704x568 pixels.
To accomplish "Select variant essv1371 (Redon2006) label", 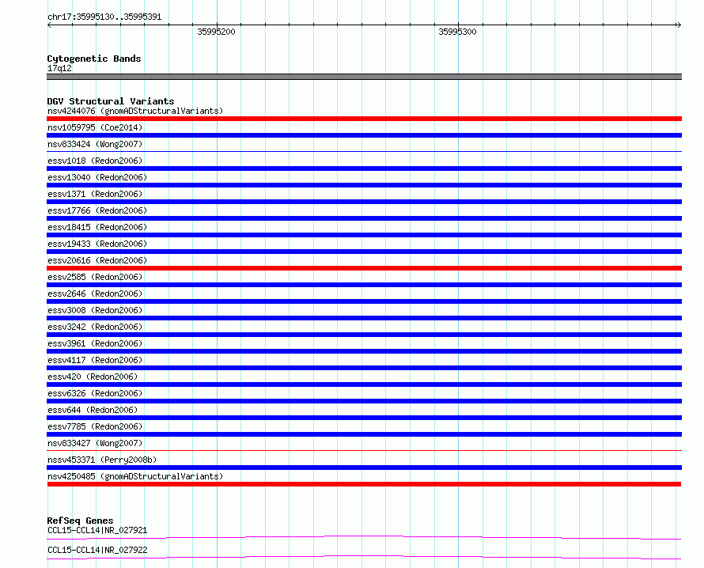I will click(95, 194).
